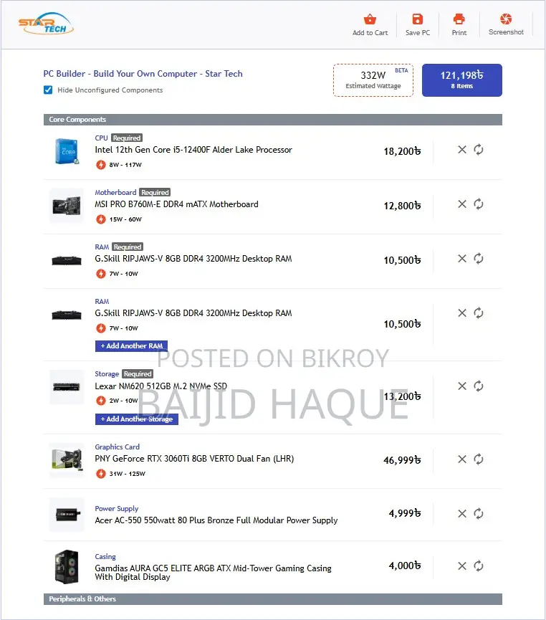The width and height of the screenshot is (546, 620).
Task: Click the Acer power supply thumbnail
Action: [67, 515]
